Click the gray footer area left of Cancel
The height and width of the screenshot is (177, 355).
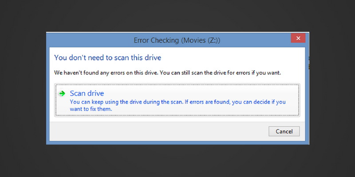pyautogui.click(x=158, y=131)
